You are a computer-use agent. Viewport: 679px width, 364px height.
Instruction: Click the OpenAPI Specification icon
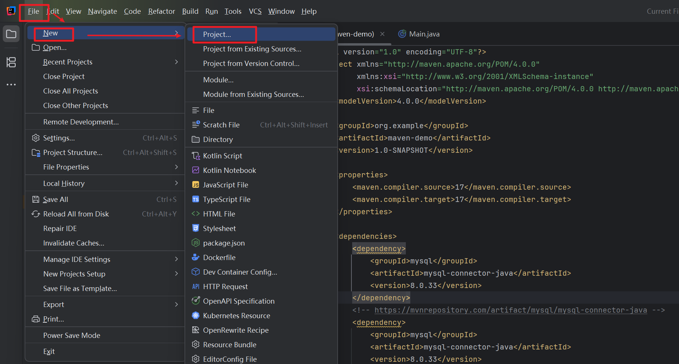[x=196, y=301]
